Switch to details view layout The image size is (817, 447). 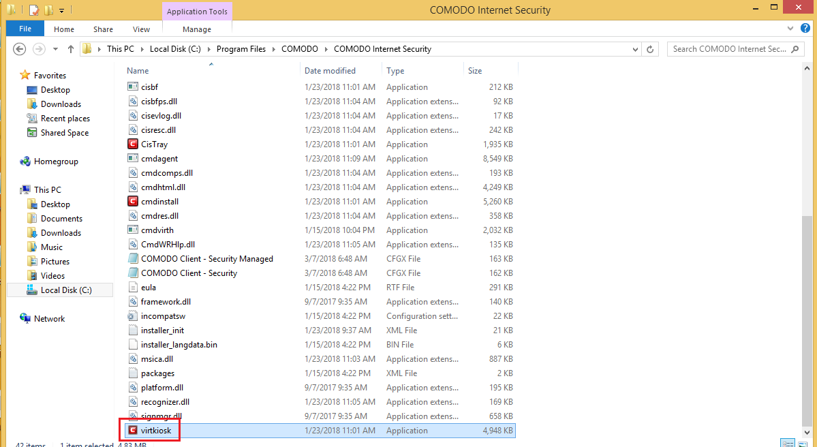787,444
